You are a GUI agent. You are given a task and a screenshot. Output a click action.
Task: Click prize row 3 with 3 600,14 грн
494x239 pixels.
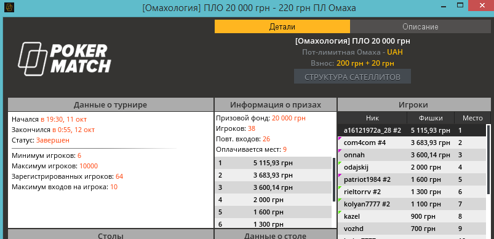(273, 187)
